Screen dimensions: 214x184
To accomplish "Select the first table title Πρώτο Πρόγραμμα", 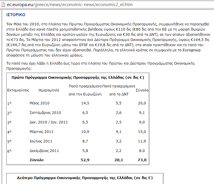I will (78, 78).
